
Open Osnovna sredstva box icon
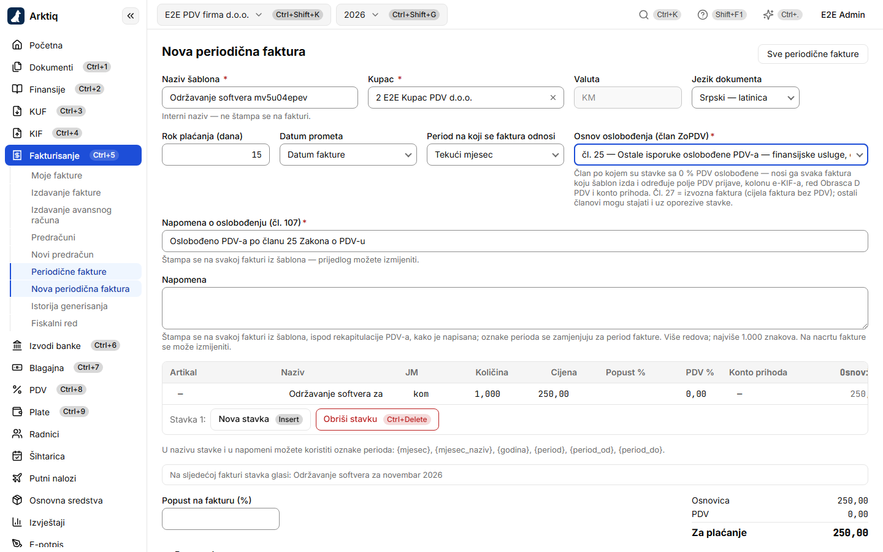[17, 500]
